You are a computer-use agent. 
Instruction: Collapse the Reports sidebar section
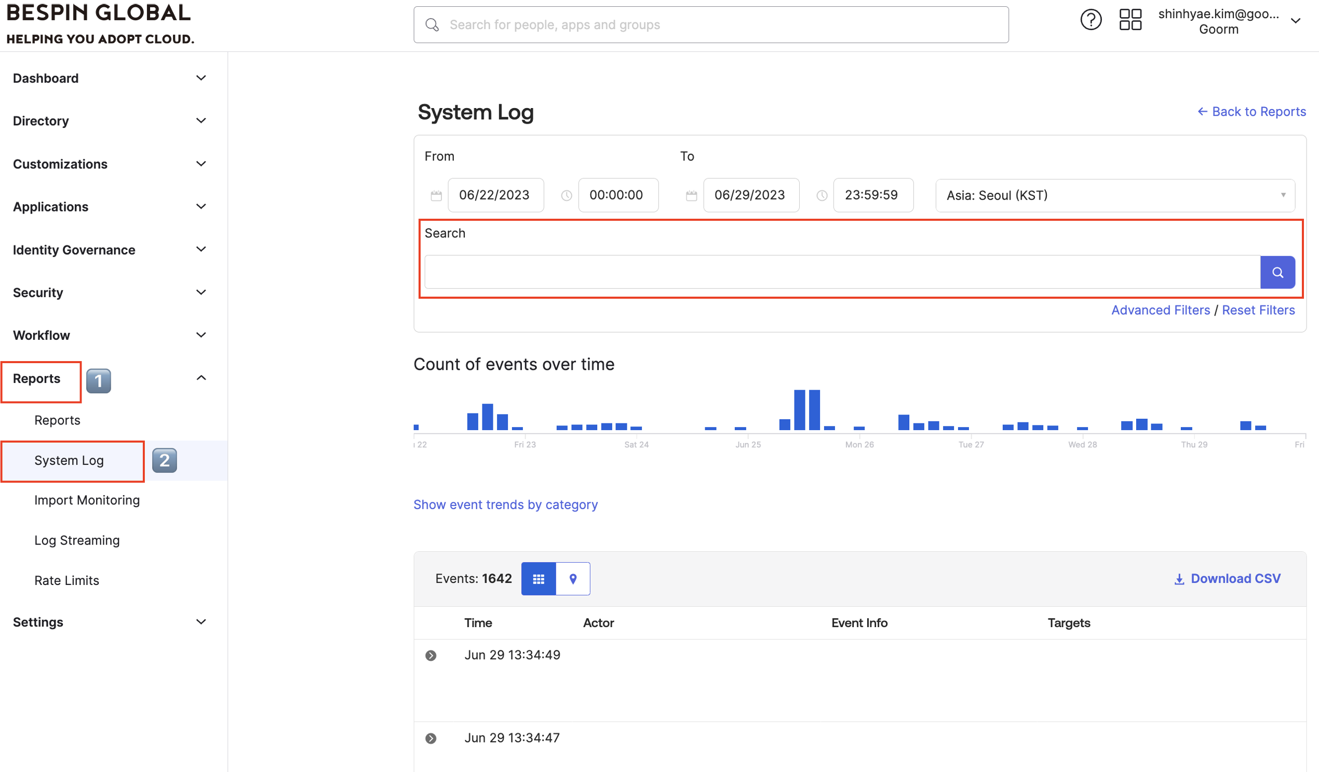click(201, 378)
